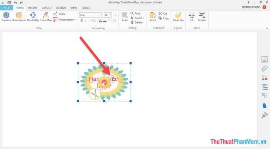This screenshot has height=149, width=270.
Task: Open the font size dropdown
Action: click(x=110, y=15)
